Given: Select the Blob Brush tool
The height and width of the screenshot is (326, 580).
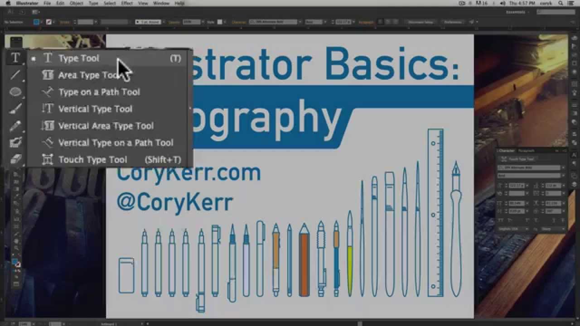Looking at the screenshot, I should click(x=15, y=142).
